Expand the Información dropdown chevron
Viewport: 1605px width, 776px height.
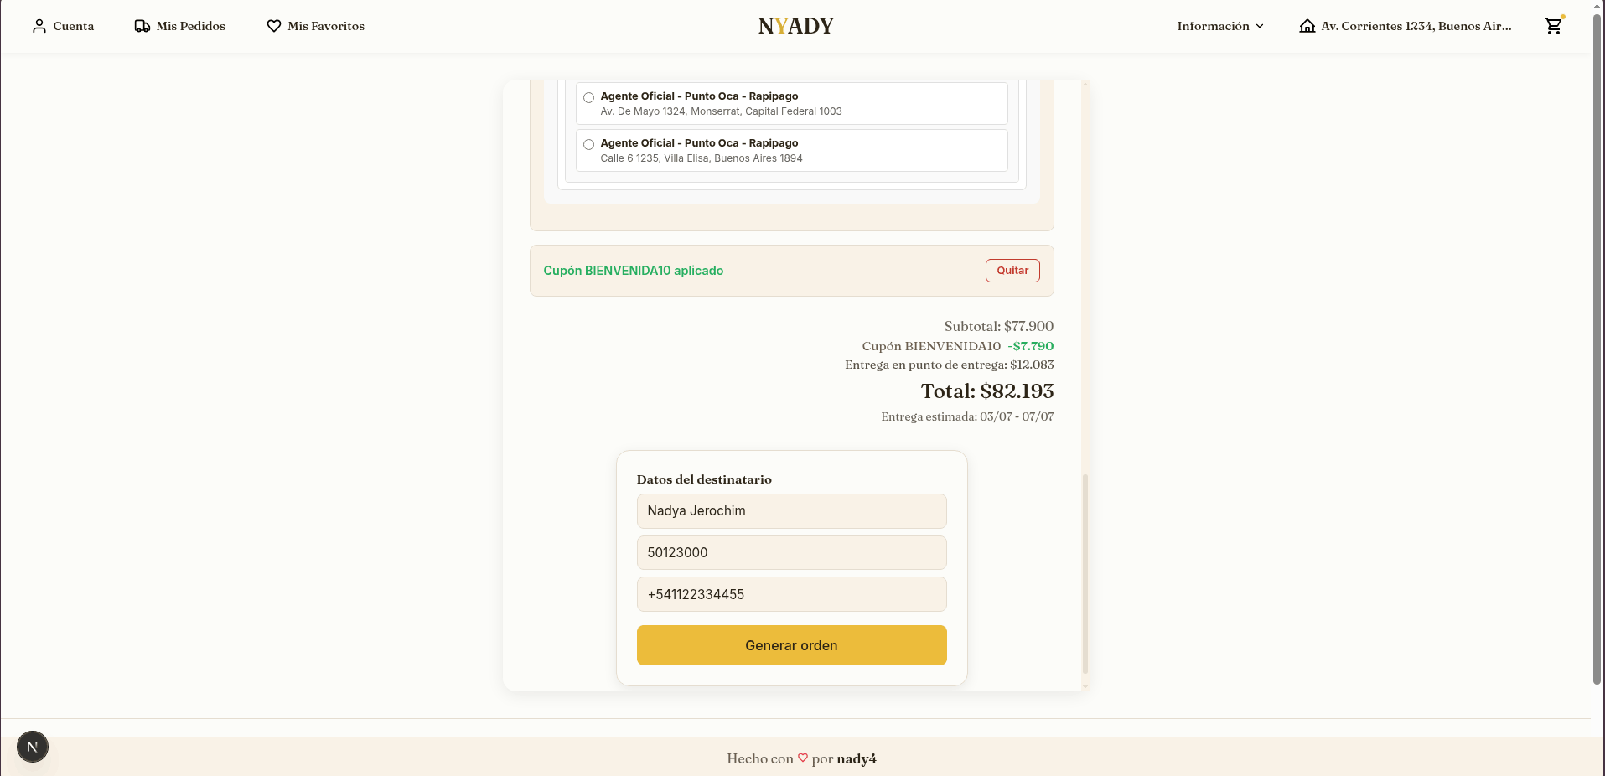click(x=1260, y=26)
